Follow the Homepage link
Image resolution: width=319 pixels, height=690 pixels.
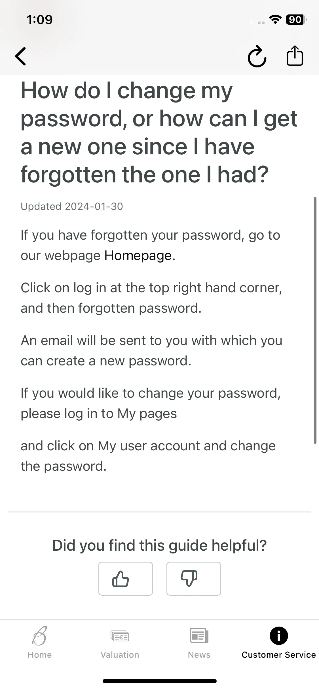click(x=138, y=255)
